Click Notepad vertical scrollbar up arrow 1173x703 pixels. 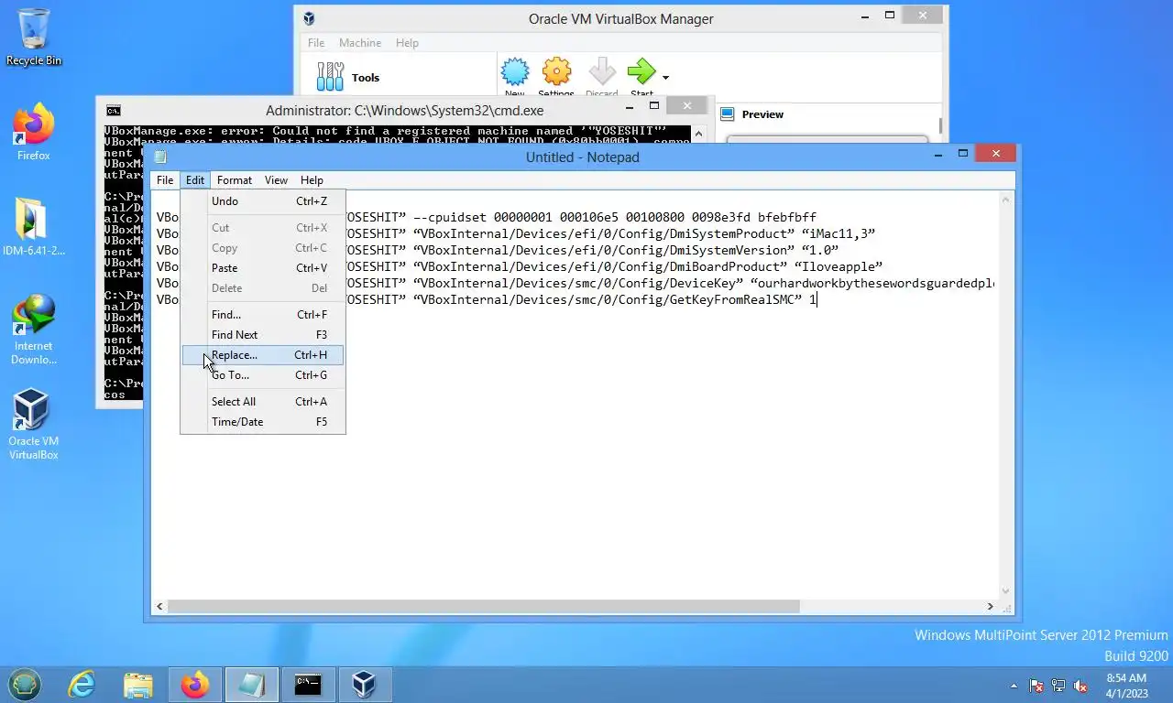[x=1005, y=199]
